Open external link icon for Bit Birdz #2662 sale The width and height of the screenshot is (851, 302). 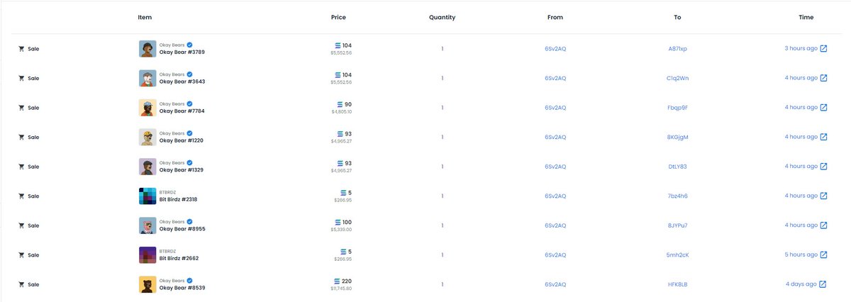point(823,255)
